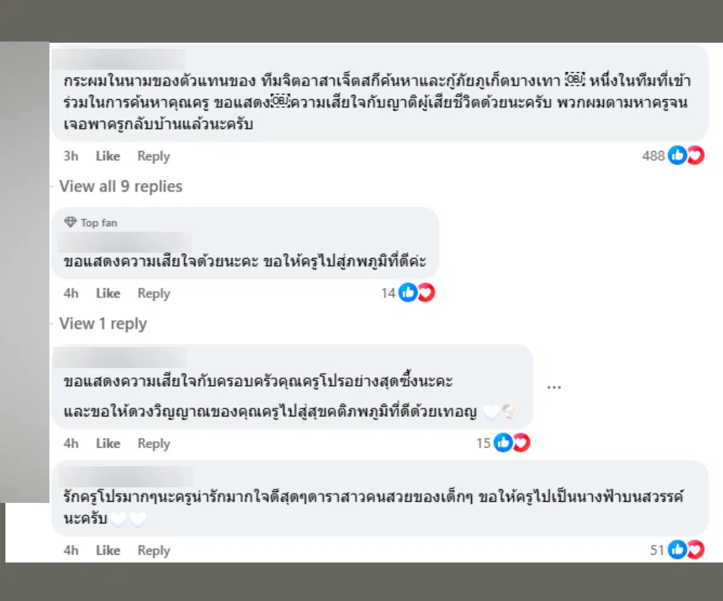Click the love reaction icon next to 15
This screenshot has height=601, width=723.
tap(521, 443)
